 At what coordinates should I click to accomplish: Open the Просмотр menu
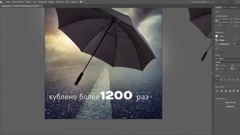59,2
